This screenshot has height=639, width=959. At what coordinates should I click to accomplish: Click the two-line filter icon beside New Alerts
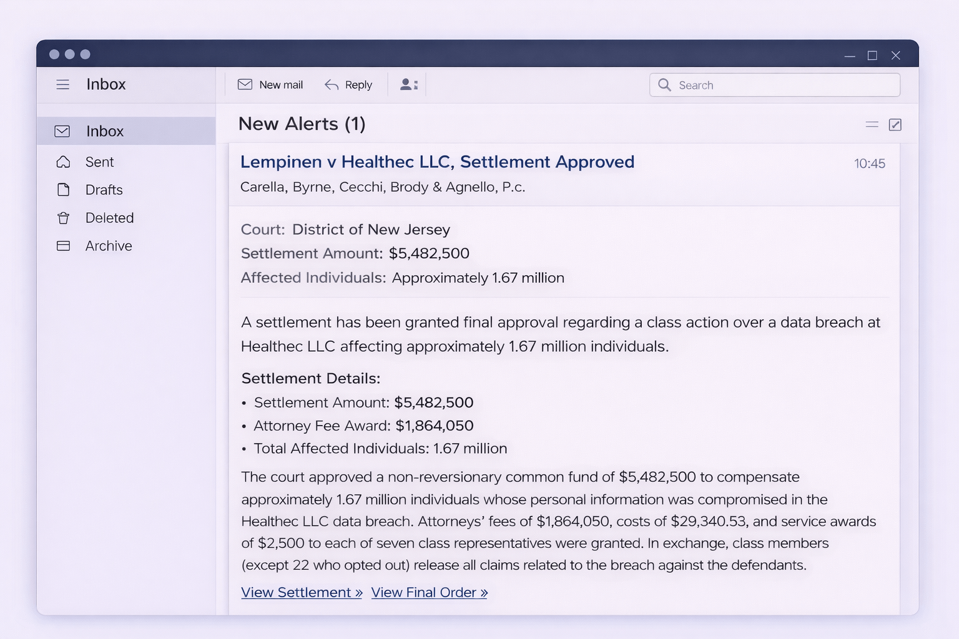pos(872,125)
